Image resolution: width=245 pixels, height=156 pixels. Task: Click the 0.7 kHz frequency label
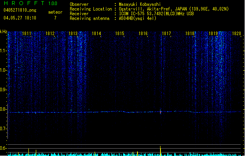[4, 129]
